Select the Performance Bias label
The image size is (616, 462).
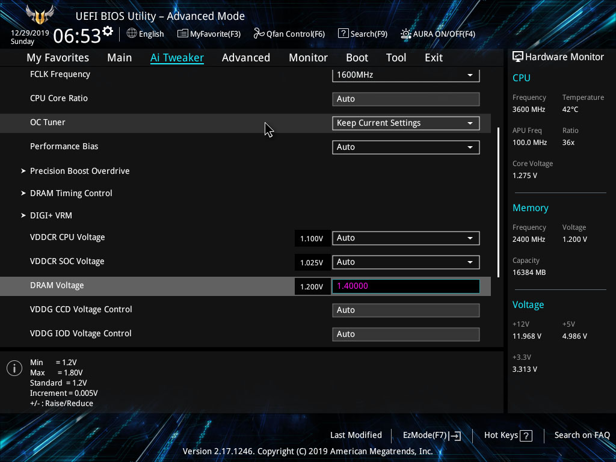click(x=64, y=146)
